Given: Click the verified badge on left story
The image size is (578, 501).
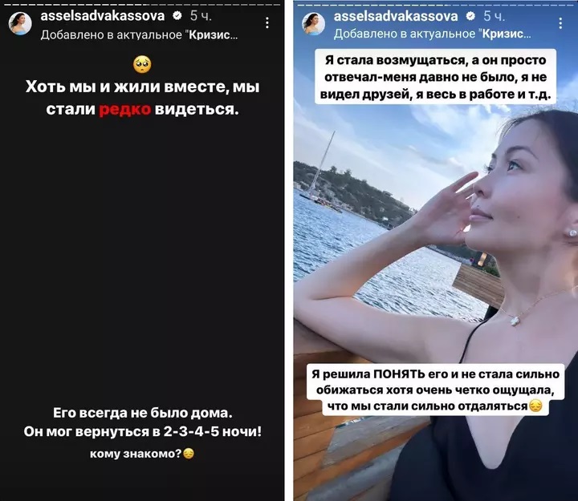Looking at the screenshot, I should click(x=177, y=15).
